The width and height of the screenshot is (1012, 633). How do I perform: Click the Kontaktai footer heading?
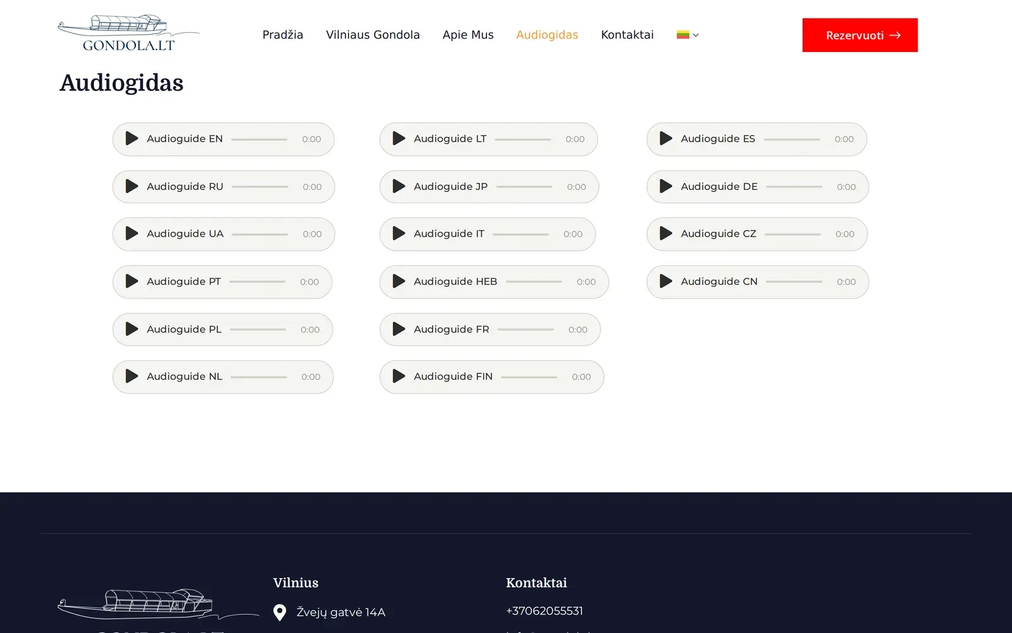pyautogui.click(x=536, y=582)
